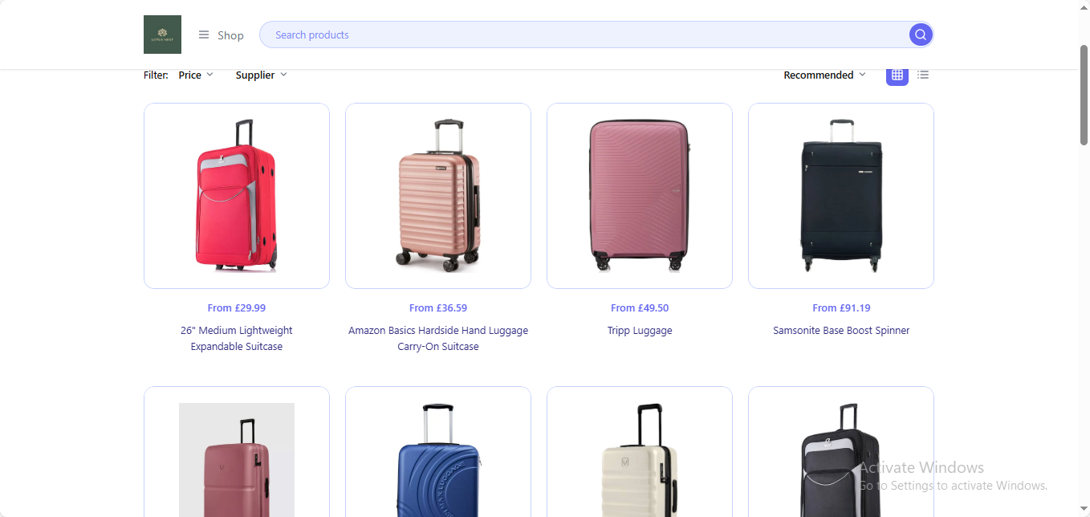Open the navy Samsonite Base Boost image
Image resolution: width=1090 pixels, height=517 pixels.
(x=841, y=196)
